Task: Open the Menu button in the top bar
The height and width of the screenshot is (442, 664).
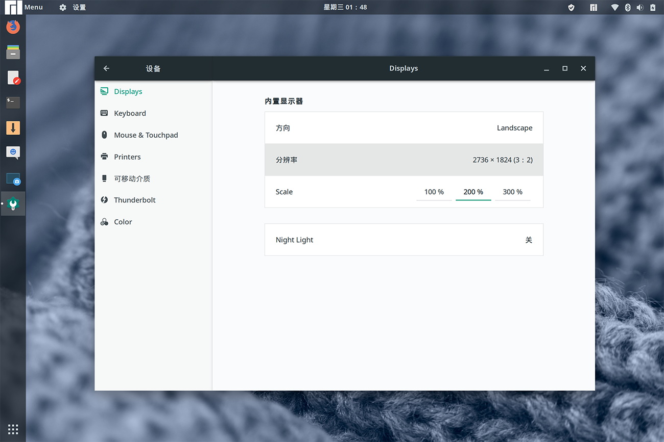Action: pyautogui.click(x=25, y=7)
